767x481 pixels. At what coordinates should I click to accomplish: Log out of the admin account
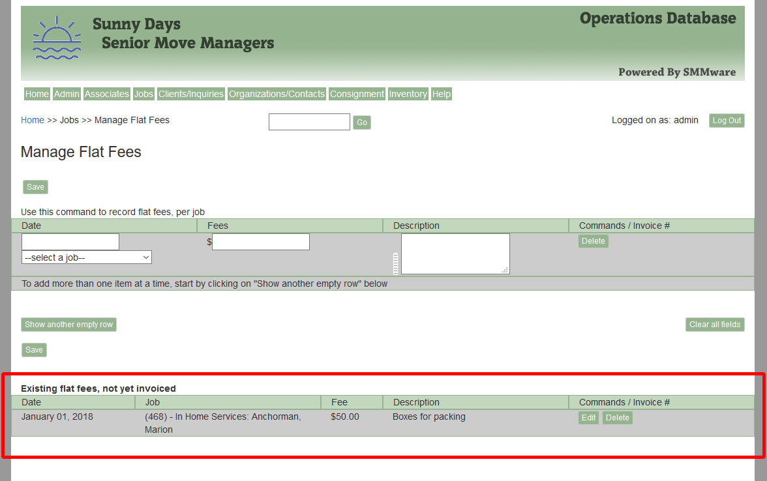726,120
